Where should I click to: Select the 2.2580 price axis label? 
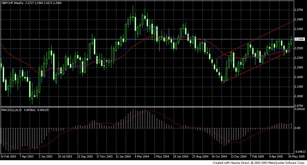click(299, 48)
